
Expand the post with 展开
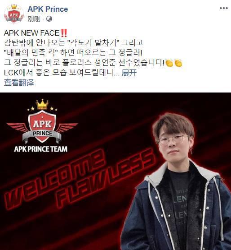[129, 73]
